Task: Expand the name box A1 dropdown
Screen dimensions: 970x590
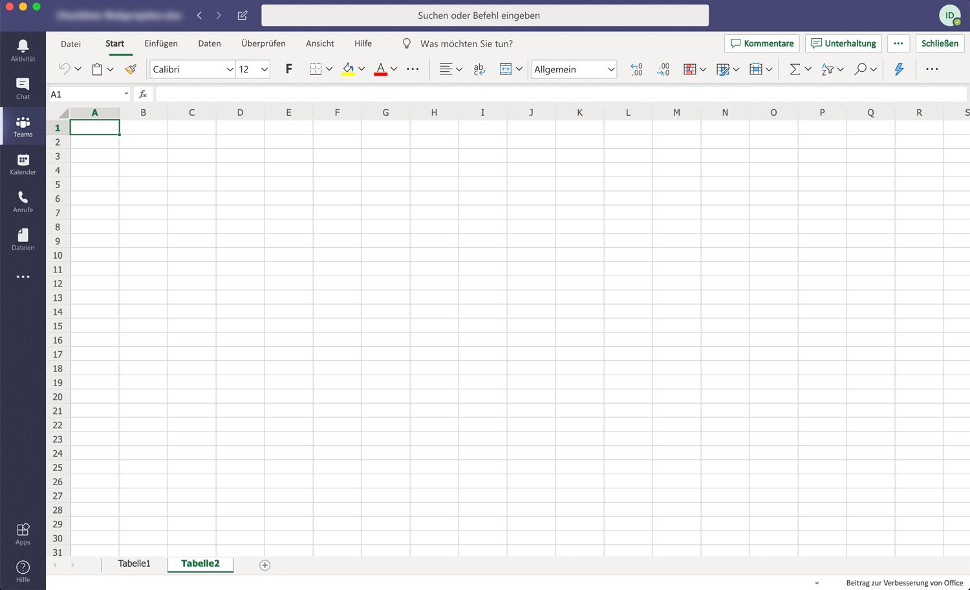Action: point(126,94)
